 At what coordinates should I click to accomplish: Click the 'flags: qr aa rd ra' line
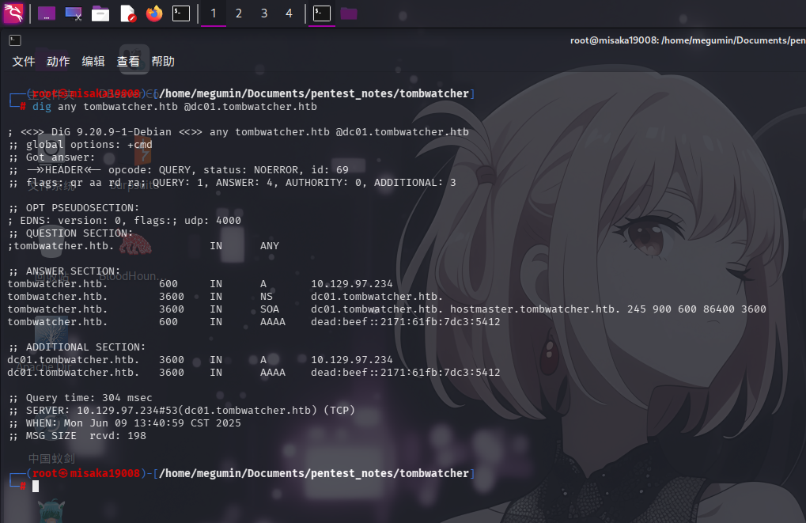click(232, 183)
